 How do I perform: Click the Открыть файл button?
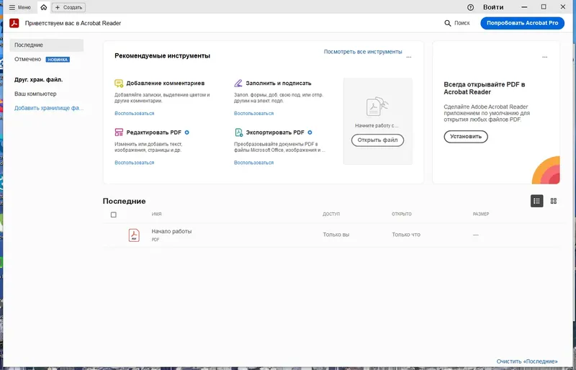tap(377, 140)
